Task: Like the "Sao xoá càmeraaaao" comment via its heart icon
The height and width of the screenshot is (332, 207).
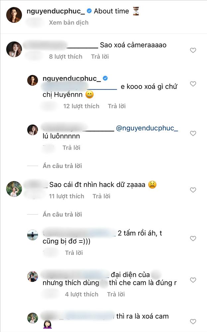Action: tap(193, 50)
